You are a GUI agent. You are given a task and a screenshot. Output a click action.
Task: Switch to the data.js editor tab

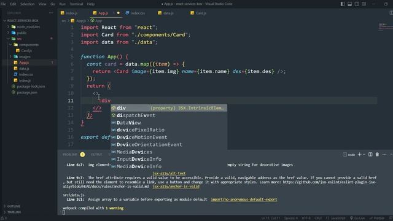coord(168,13)
